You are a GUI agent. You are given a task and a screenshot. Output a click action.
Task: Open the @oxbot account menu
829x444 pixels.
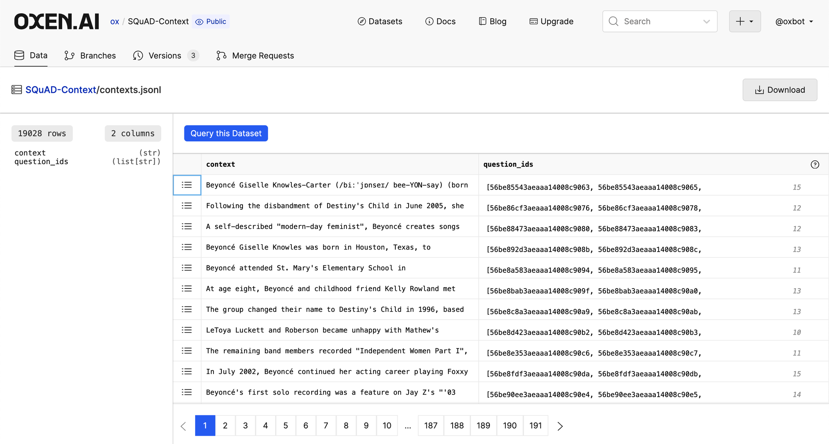pyautogui.click(x=795, y=22)
